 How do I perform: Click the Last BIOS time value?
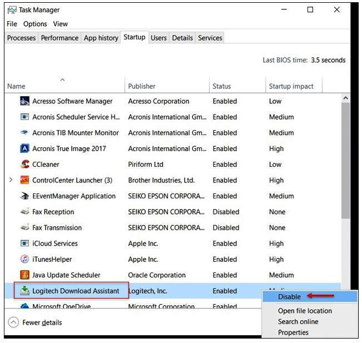click(x=328, y=60)
